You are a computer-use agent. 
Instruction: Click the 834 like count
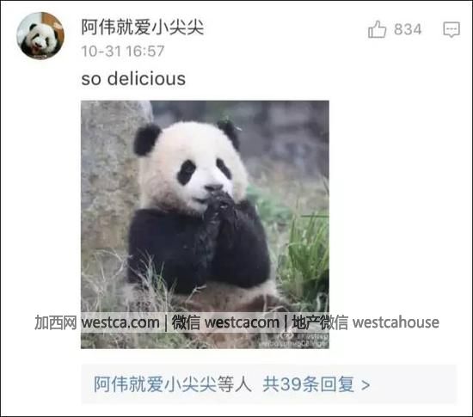point(408,29)
